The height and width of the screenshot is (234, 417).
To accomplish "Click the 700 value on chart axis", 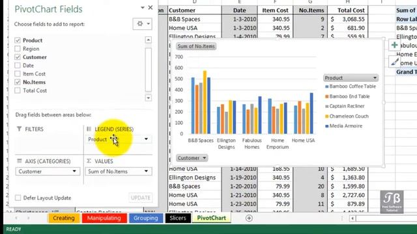I will (179, 57).
